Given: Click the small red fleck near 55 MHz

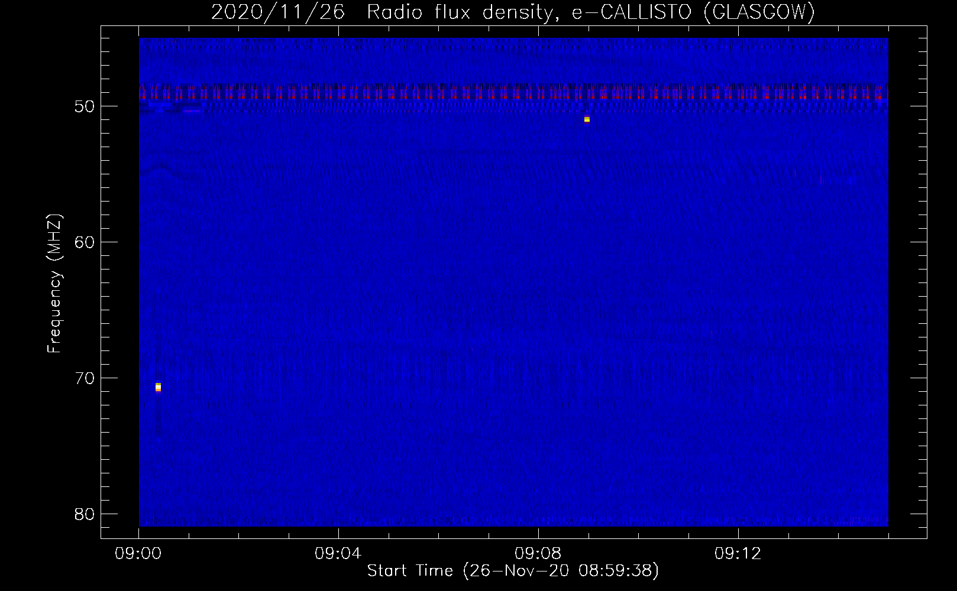Looking at the screenshot, I should point(795,174).
